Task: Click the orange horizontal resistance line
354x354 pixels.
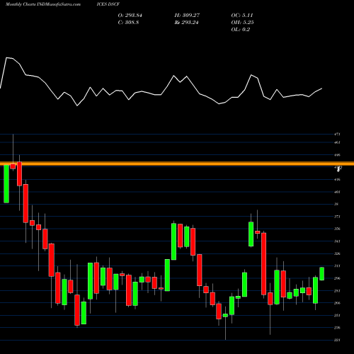Action: pyautogui.click(x=177, y=164)
